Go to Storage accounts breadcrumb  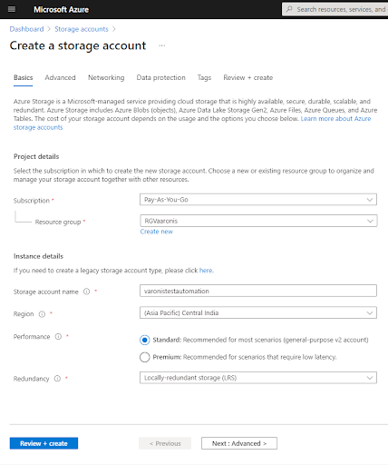(x=82, y=29)
